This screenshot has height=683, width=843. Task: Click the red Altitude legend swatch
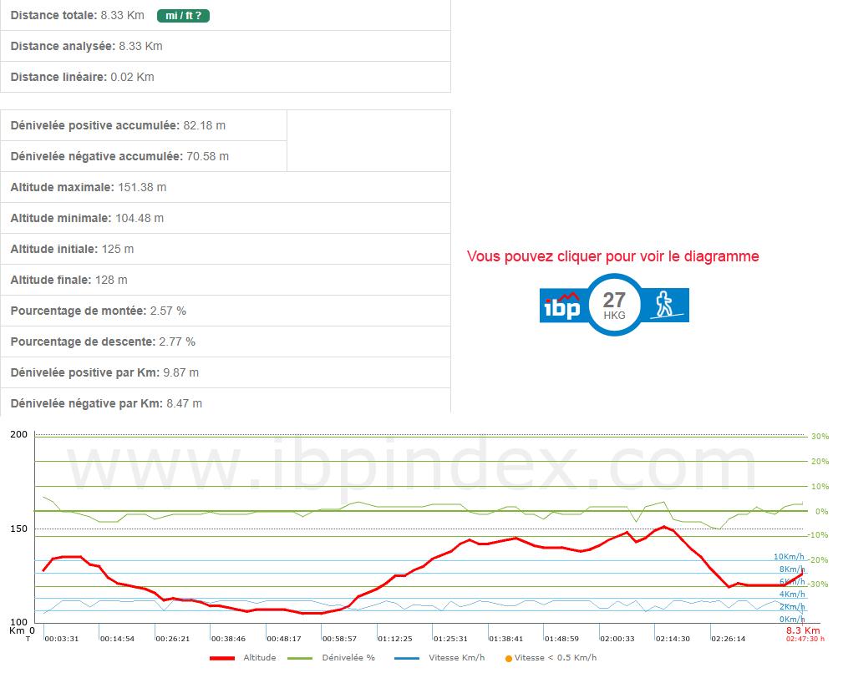221,658
